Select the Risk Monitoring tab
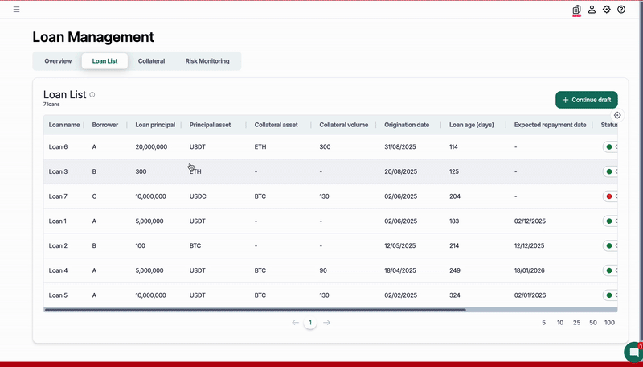 pos(207,61)
